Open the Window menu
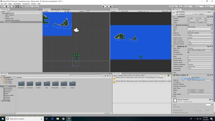The width and height of the screenshot is (215, 121). [34, 4]
